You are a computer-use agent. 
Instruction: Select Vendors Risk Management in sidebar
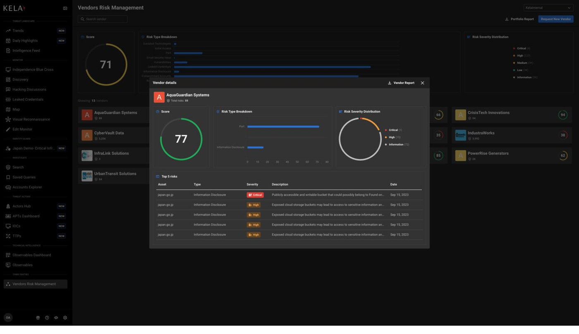[35, 284]
